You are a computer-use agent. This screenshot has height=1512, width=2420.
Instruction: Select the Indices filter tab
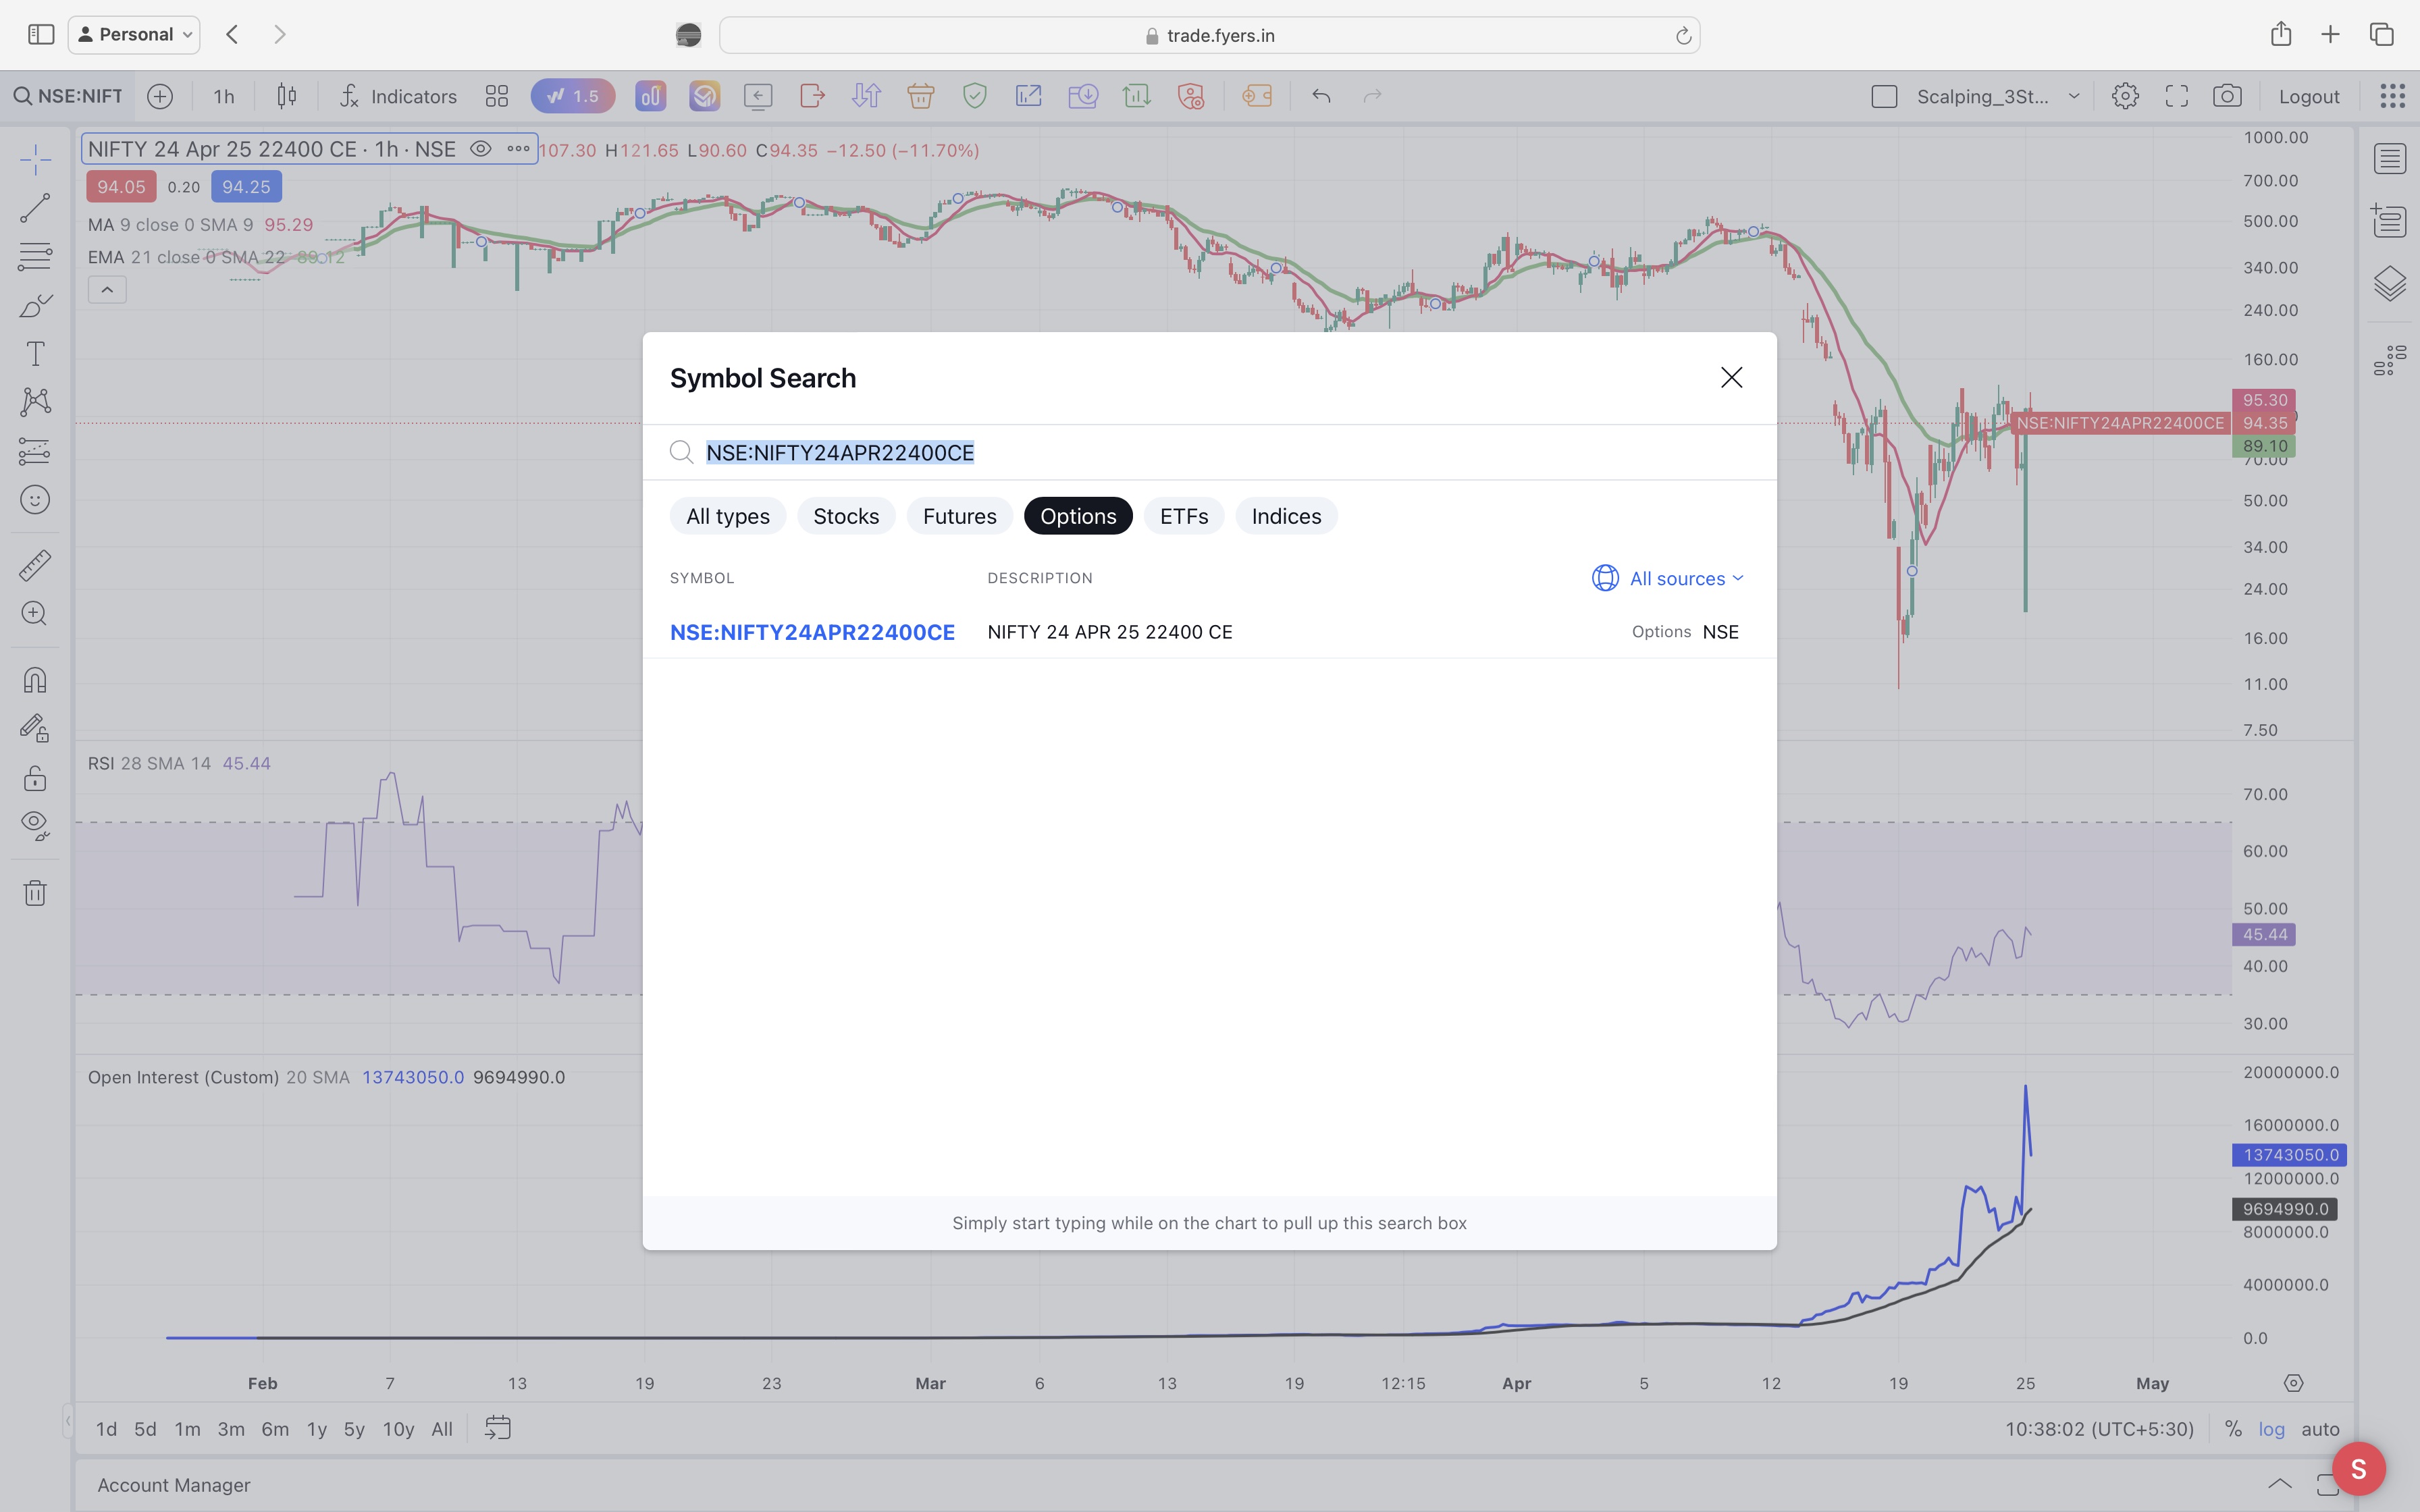click(x=1286, y=516)
